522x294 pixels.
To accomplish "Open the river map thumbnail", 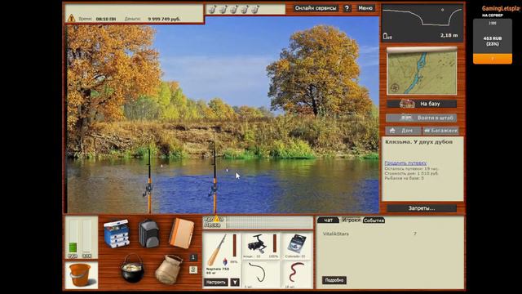I will coord(422,71).
